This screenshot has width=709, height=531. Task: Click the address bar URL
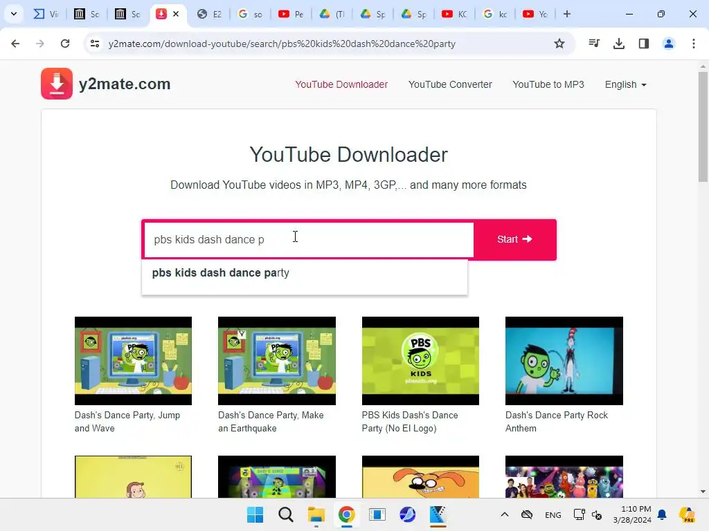282,44
